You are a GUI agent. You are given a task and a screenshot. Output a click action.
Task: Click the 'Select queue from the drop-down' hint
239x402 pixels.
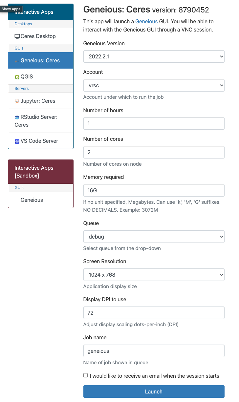point(122,248)
